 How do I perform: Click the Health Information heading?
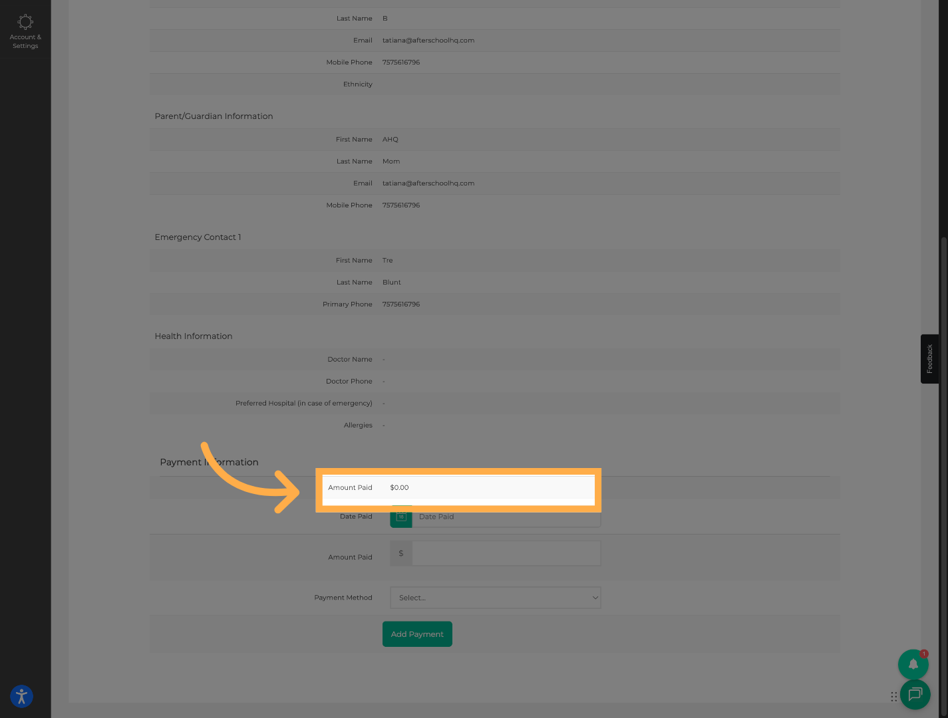tap(194, 336)
